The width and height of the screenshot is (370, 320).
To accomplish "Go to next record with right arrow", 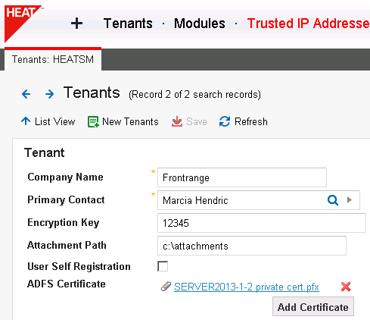I will tap(49, 94).
